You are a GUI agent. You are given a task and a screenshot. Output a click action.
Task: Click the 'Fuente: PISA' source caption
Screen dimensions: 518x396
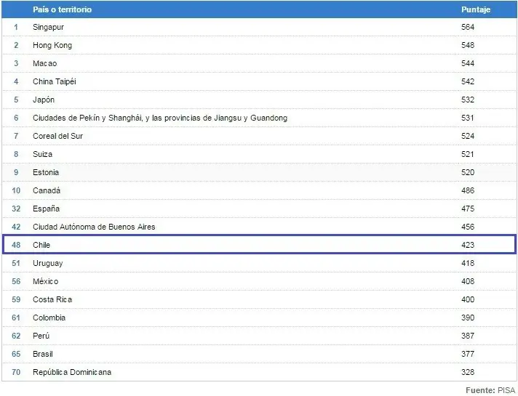pos(490,390)
